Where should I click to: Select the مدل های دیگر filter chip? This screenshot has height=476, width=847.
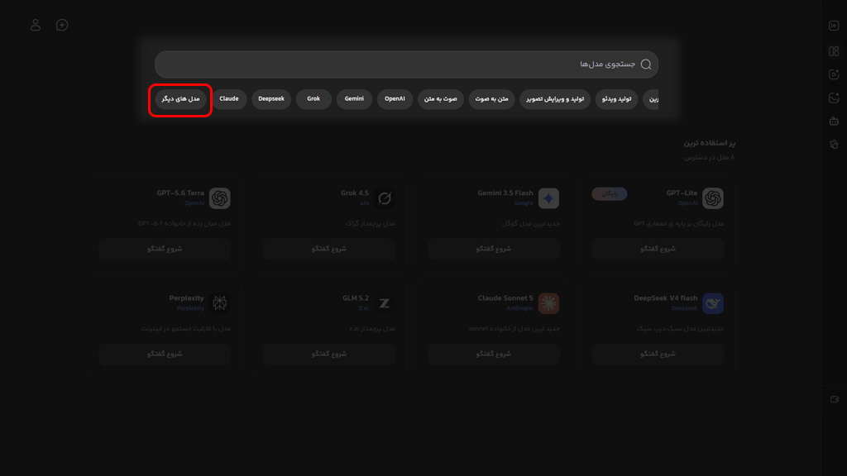[x=180, y=99]
